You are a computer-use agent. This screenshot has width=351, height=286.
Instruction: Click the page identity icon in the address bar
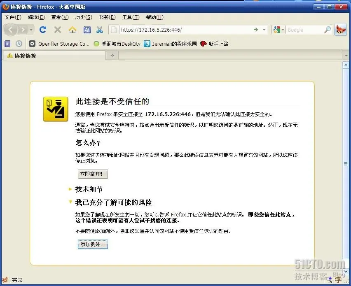coord(114,30)
